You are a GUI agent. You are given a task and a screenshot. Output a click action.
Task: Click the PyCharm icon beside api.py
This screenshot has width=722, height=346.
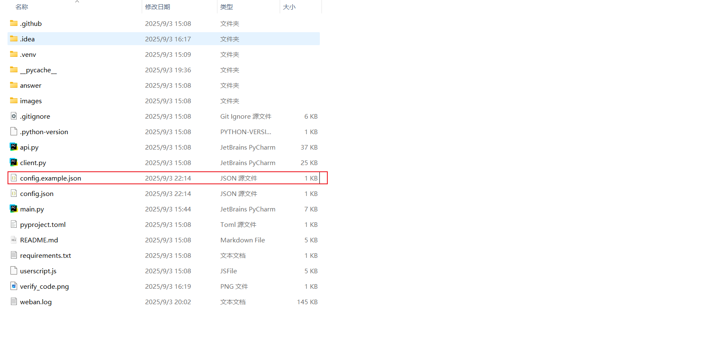(14, 147)
